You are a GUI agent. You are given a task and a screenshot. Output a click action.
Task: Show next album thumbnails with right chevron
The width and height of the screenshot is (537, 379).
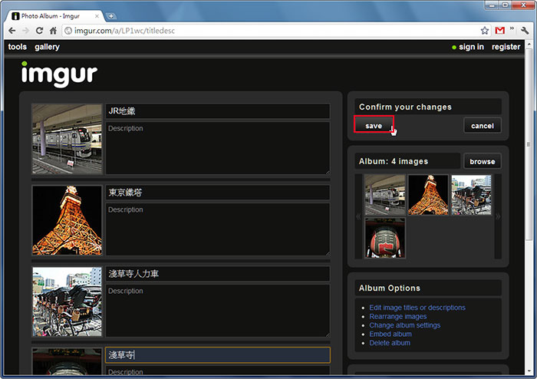pos(498,216)
